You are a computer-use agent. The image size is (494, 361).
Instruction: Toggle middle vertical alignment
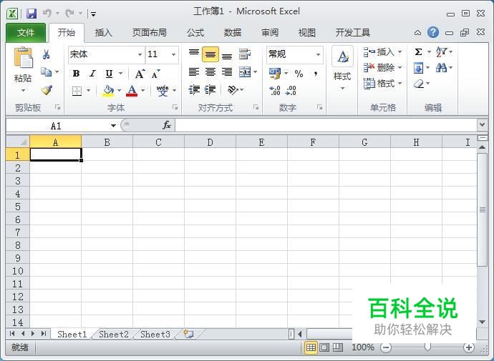210,54
